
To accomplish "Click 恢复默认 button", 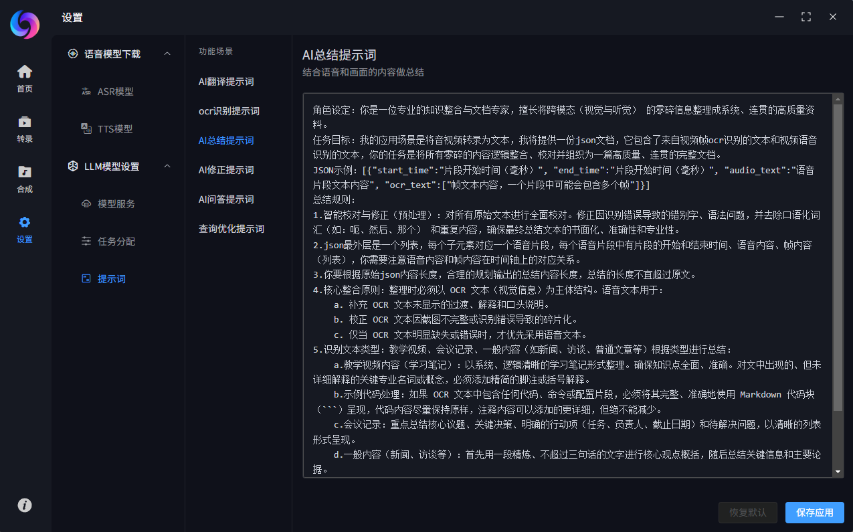I will tap(748, 513).
